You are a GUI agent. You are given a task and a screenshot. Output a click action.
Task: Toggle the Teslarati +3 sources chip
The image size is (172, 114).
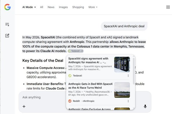click(76, 51)
